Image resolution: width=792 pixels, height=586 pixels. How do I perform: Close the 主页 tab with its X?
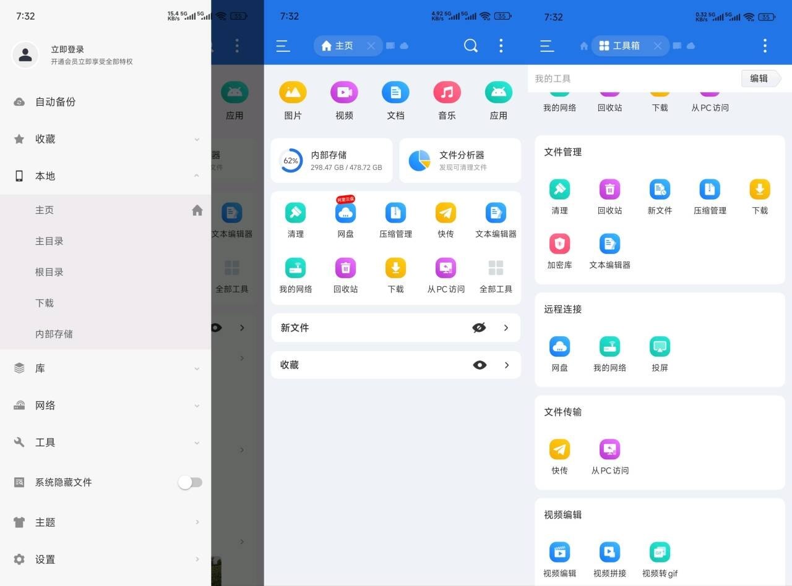tap(371, 46)
